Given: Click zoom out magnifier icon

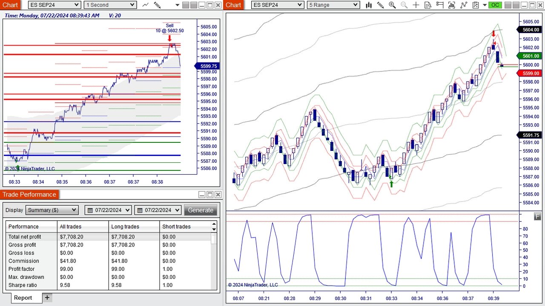Looking at the screenshot, I should click(x=404, y=5).
